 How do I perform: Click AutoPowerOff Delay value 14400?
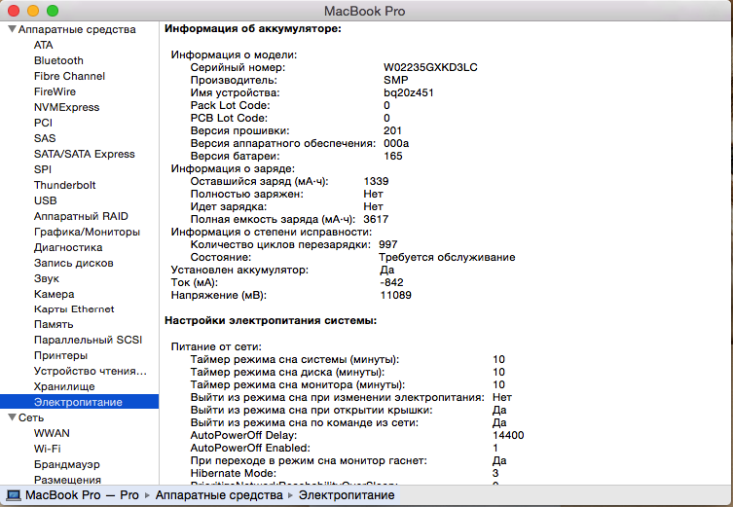pyautogui.click(x=508, y=435)
